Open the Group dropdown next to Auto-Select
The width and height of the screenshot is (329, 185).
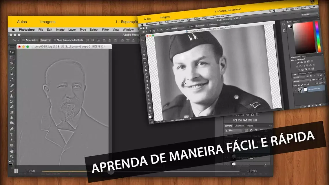coord(45,40)
